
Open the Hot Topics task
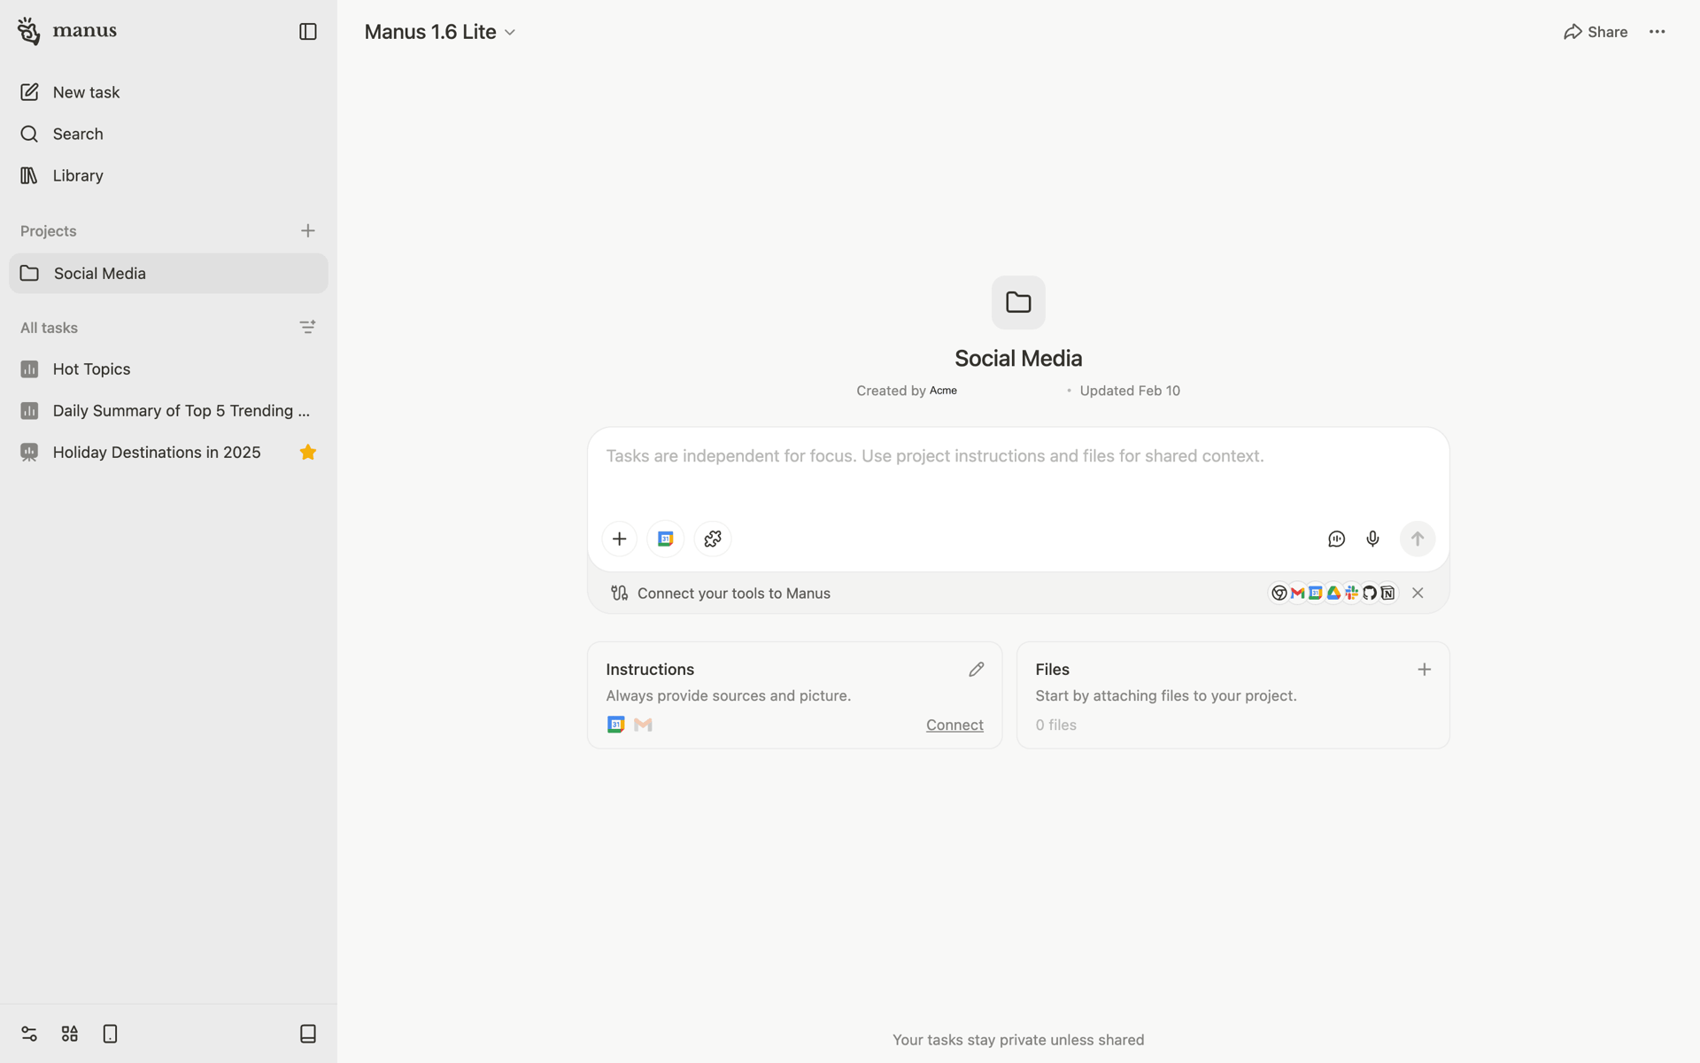[168, 369]
